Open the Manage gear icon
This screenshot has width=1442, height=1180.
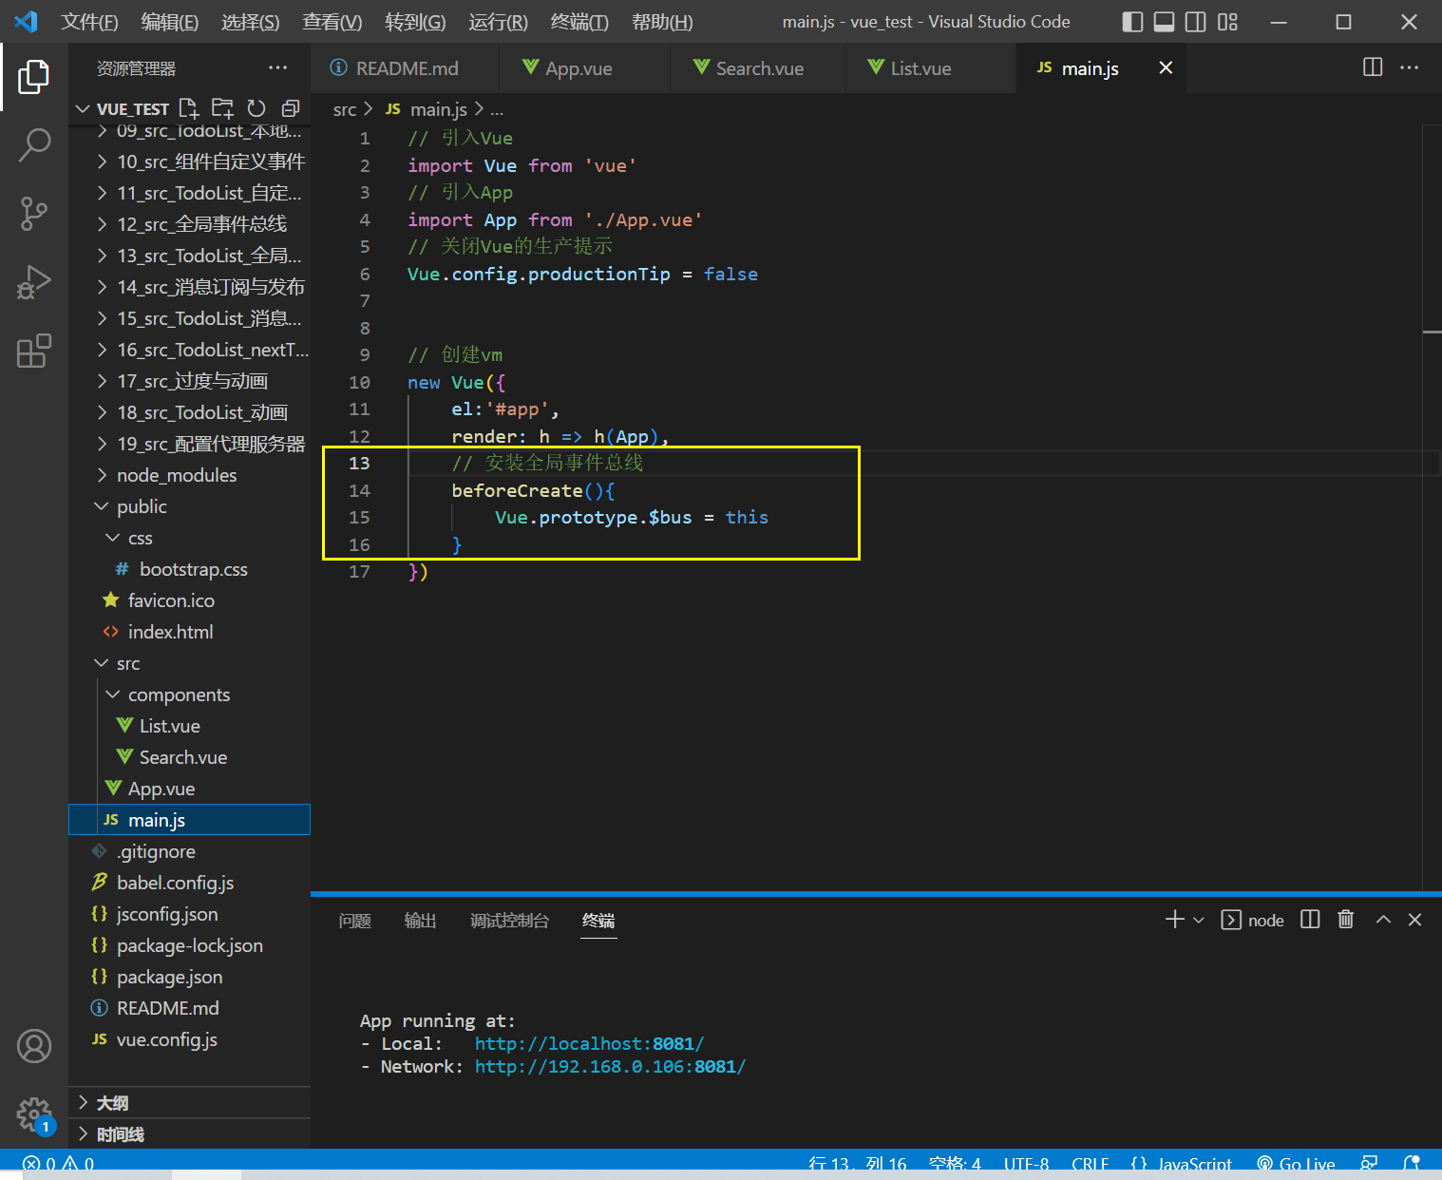coord(34,1113)
